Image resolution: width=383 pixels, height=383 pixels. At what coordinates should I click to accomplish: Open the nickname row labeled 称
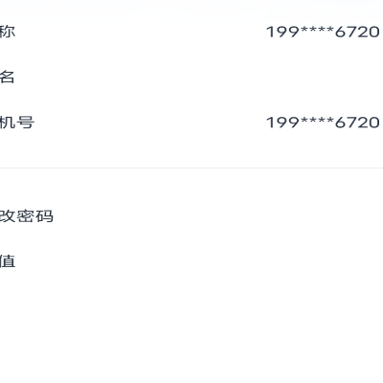pyautogui.click(x=191, y=32)
